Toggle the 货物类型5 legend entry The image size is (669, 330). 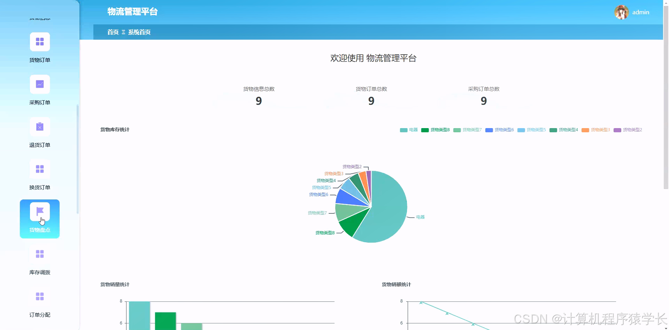[x=532, y=130]
